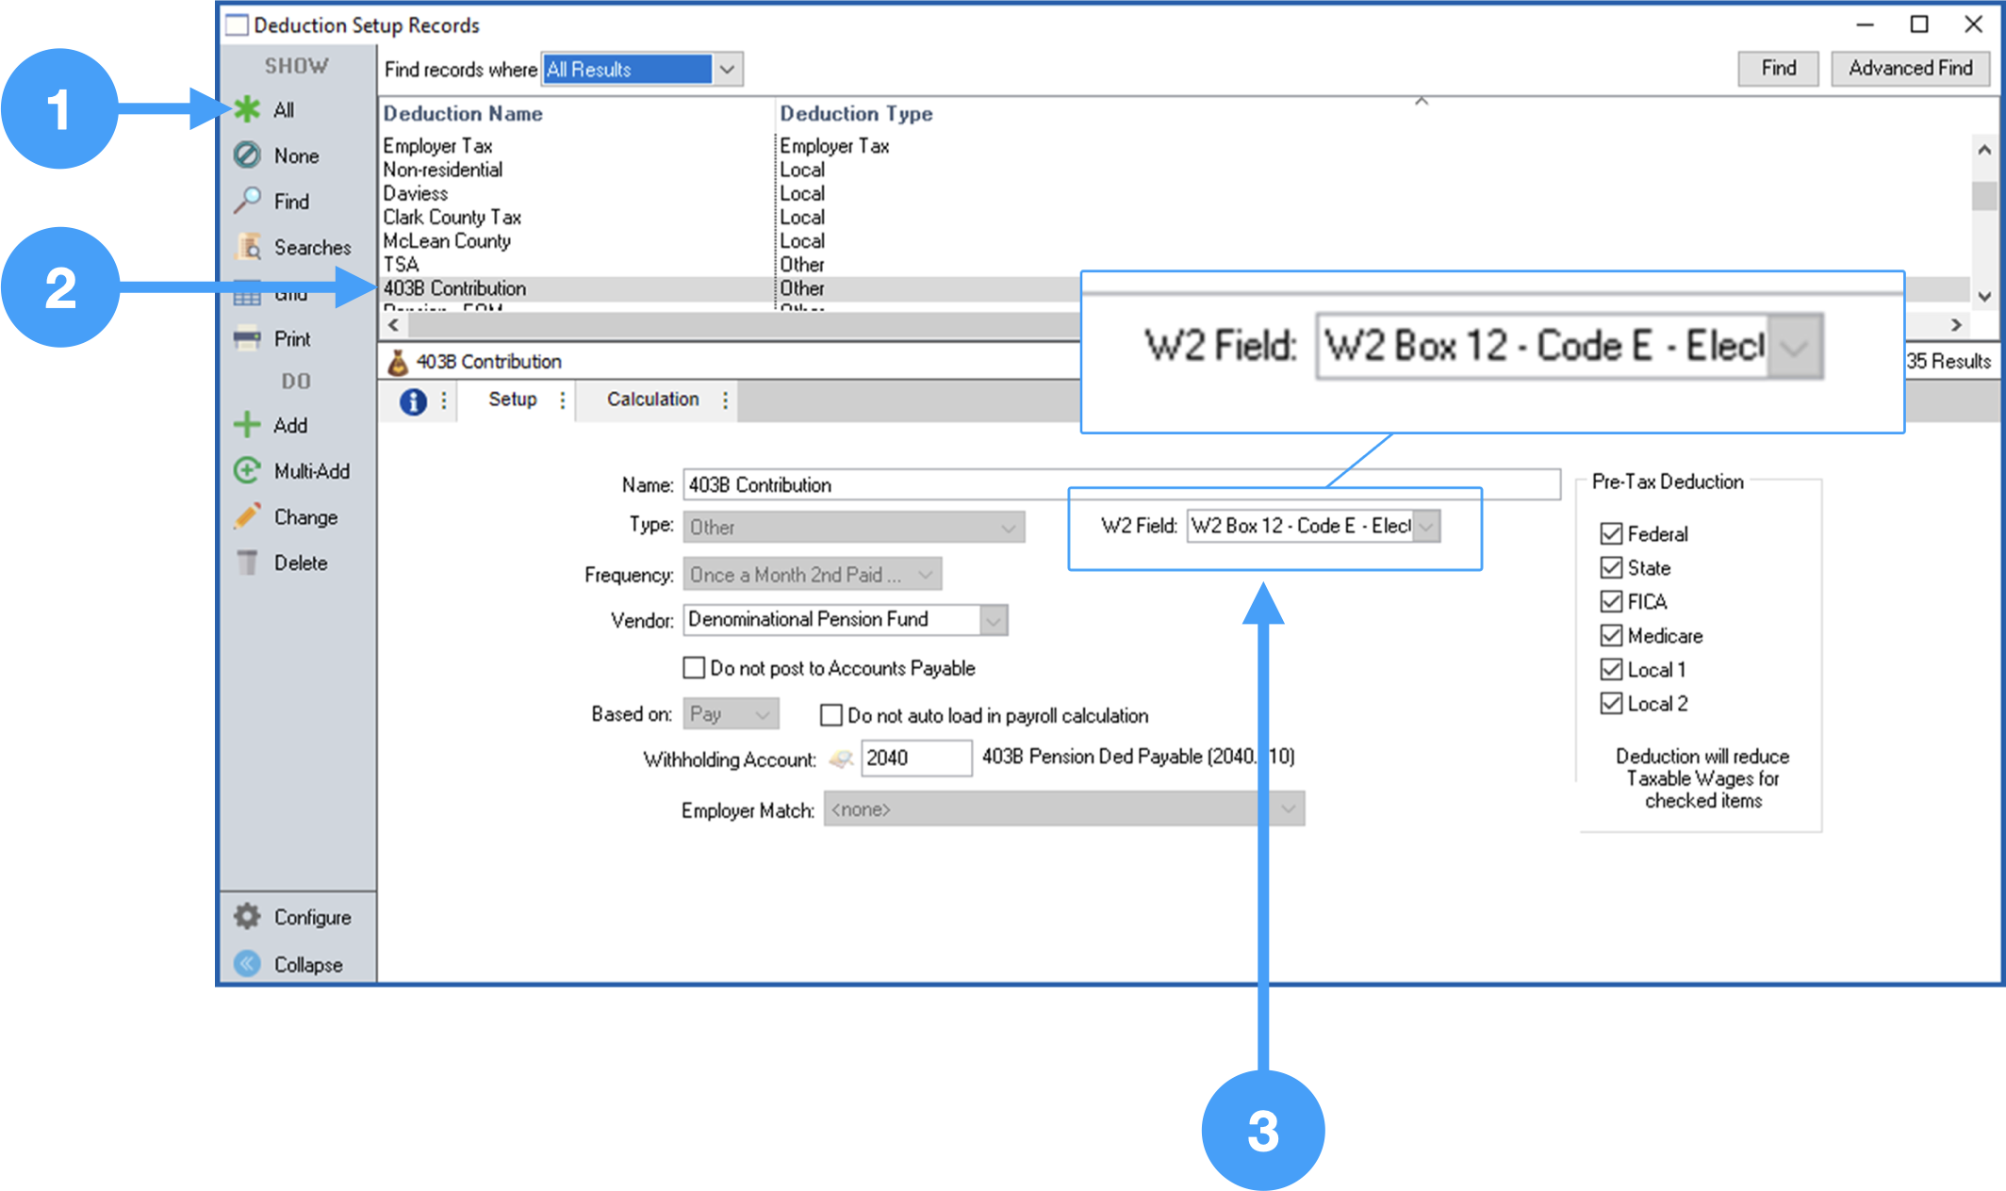Click the Delete trash icon
The image size is (2006, 1191).
247,563
